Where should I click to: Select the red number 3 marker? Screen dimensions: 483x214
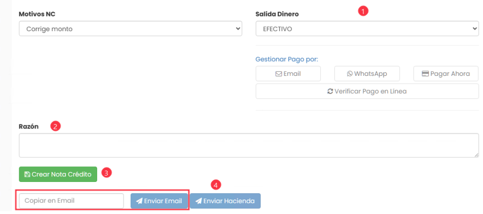point(106,173)
